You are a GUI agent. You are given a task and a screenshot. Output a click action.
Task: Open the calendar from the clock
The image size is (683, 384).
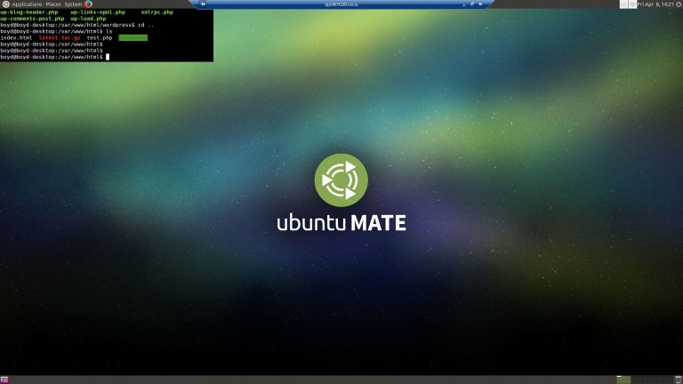654,4
